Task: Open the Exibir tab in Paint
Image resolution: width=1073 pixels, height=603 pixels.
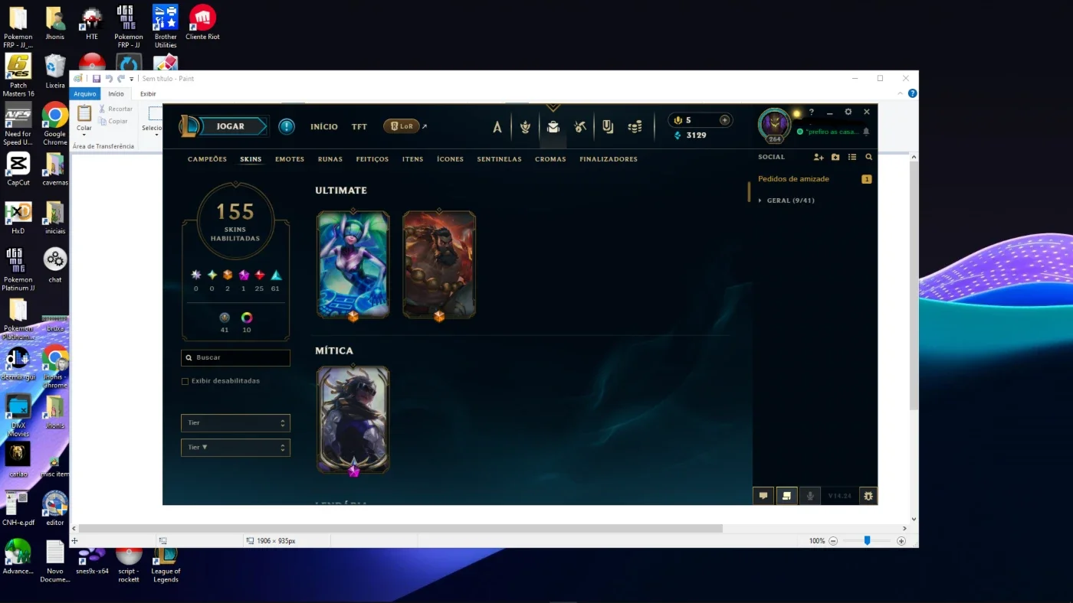Action: (x=148, y=93)
